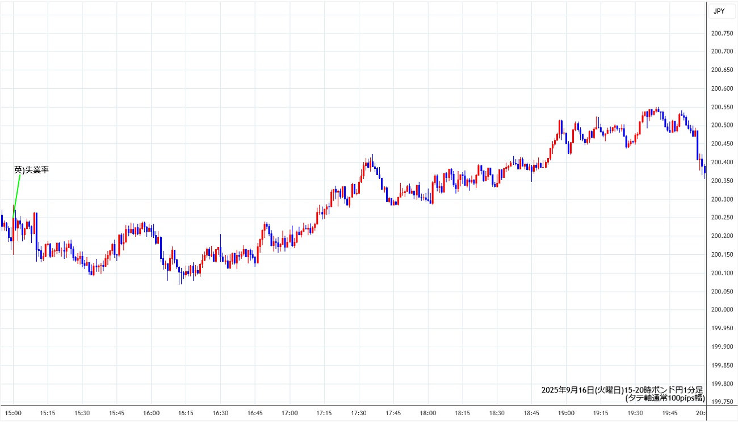Click the 200.750 price axis label
The width and height of the screenshot is (738, 422).
(722, 33)
